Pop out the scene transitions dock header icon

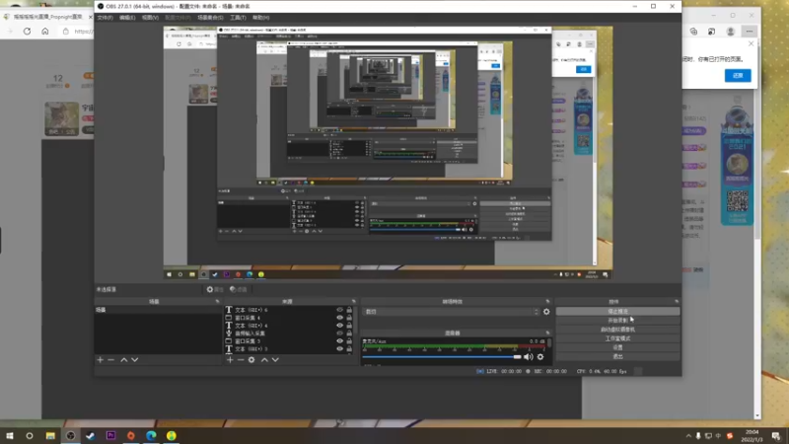pyautogui.click(x=547, y=301)
